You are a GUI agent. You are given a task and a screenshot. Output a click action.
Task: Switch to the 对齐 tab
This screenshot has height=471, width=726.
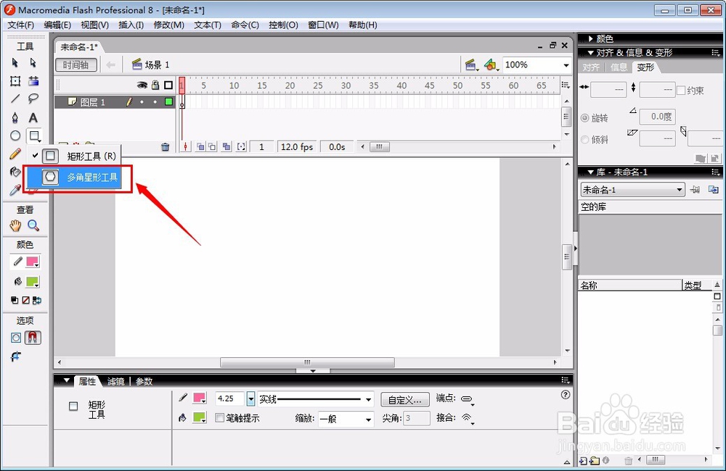(x=590, y=67)
